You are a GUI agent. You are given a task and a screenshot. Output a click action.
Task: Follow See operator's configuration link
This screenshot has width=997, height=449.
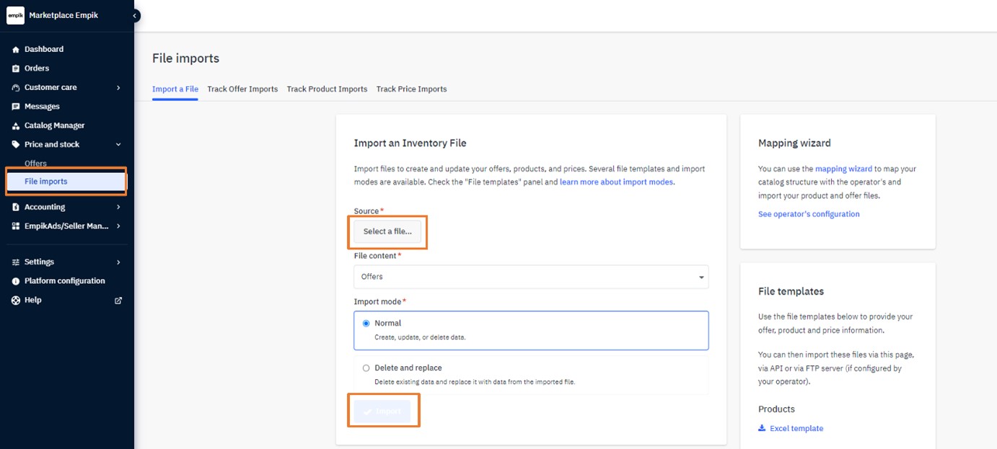pyautogui.click(x=809, y=214)
